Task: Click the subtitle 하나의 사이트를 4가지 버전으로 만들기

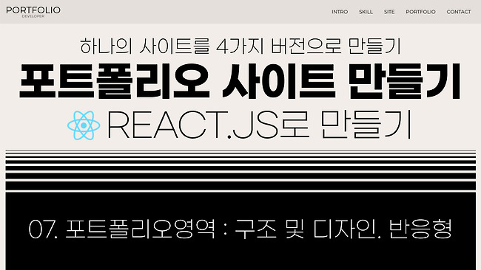Action: click(x=240, y=46)
